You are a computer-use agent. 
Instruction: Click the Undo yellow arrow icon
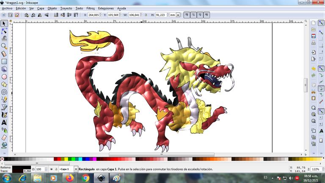(x=314, y=69)
